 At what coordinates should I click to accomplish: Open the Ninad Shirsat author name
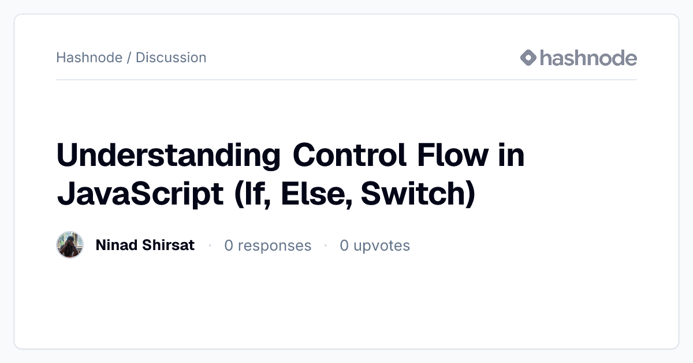[145, 245]
